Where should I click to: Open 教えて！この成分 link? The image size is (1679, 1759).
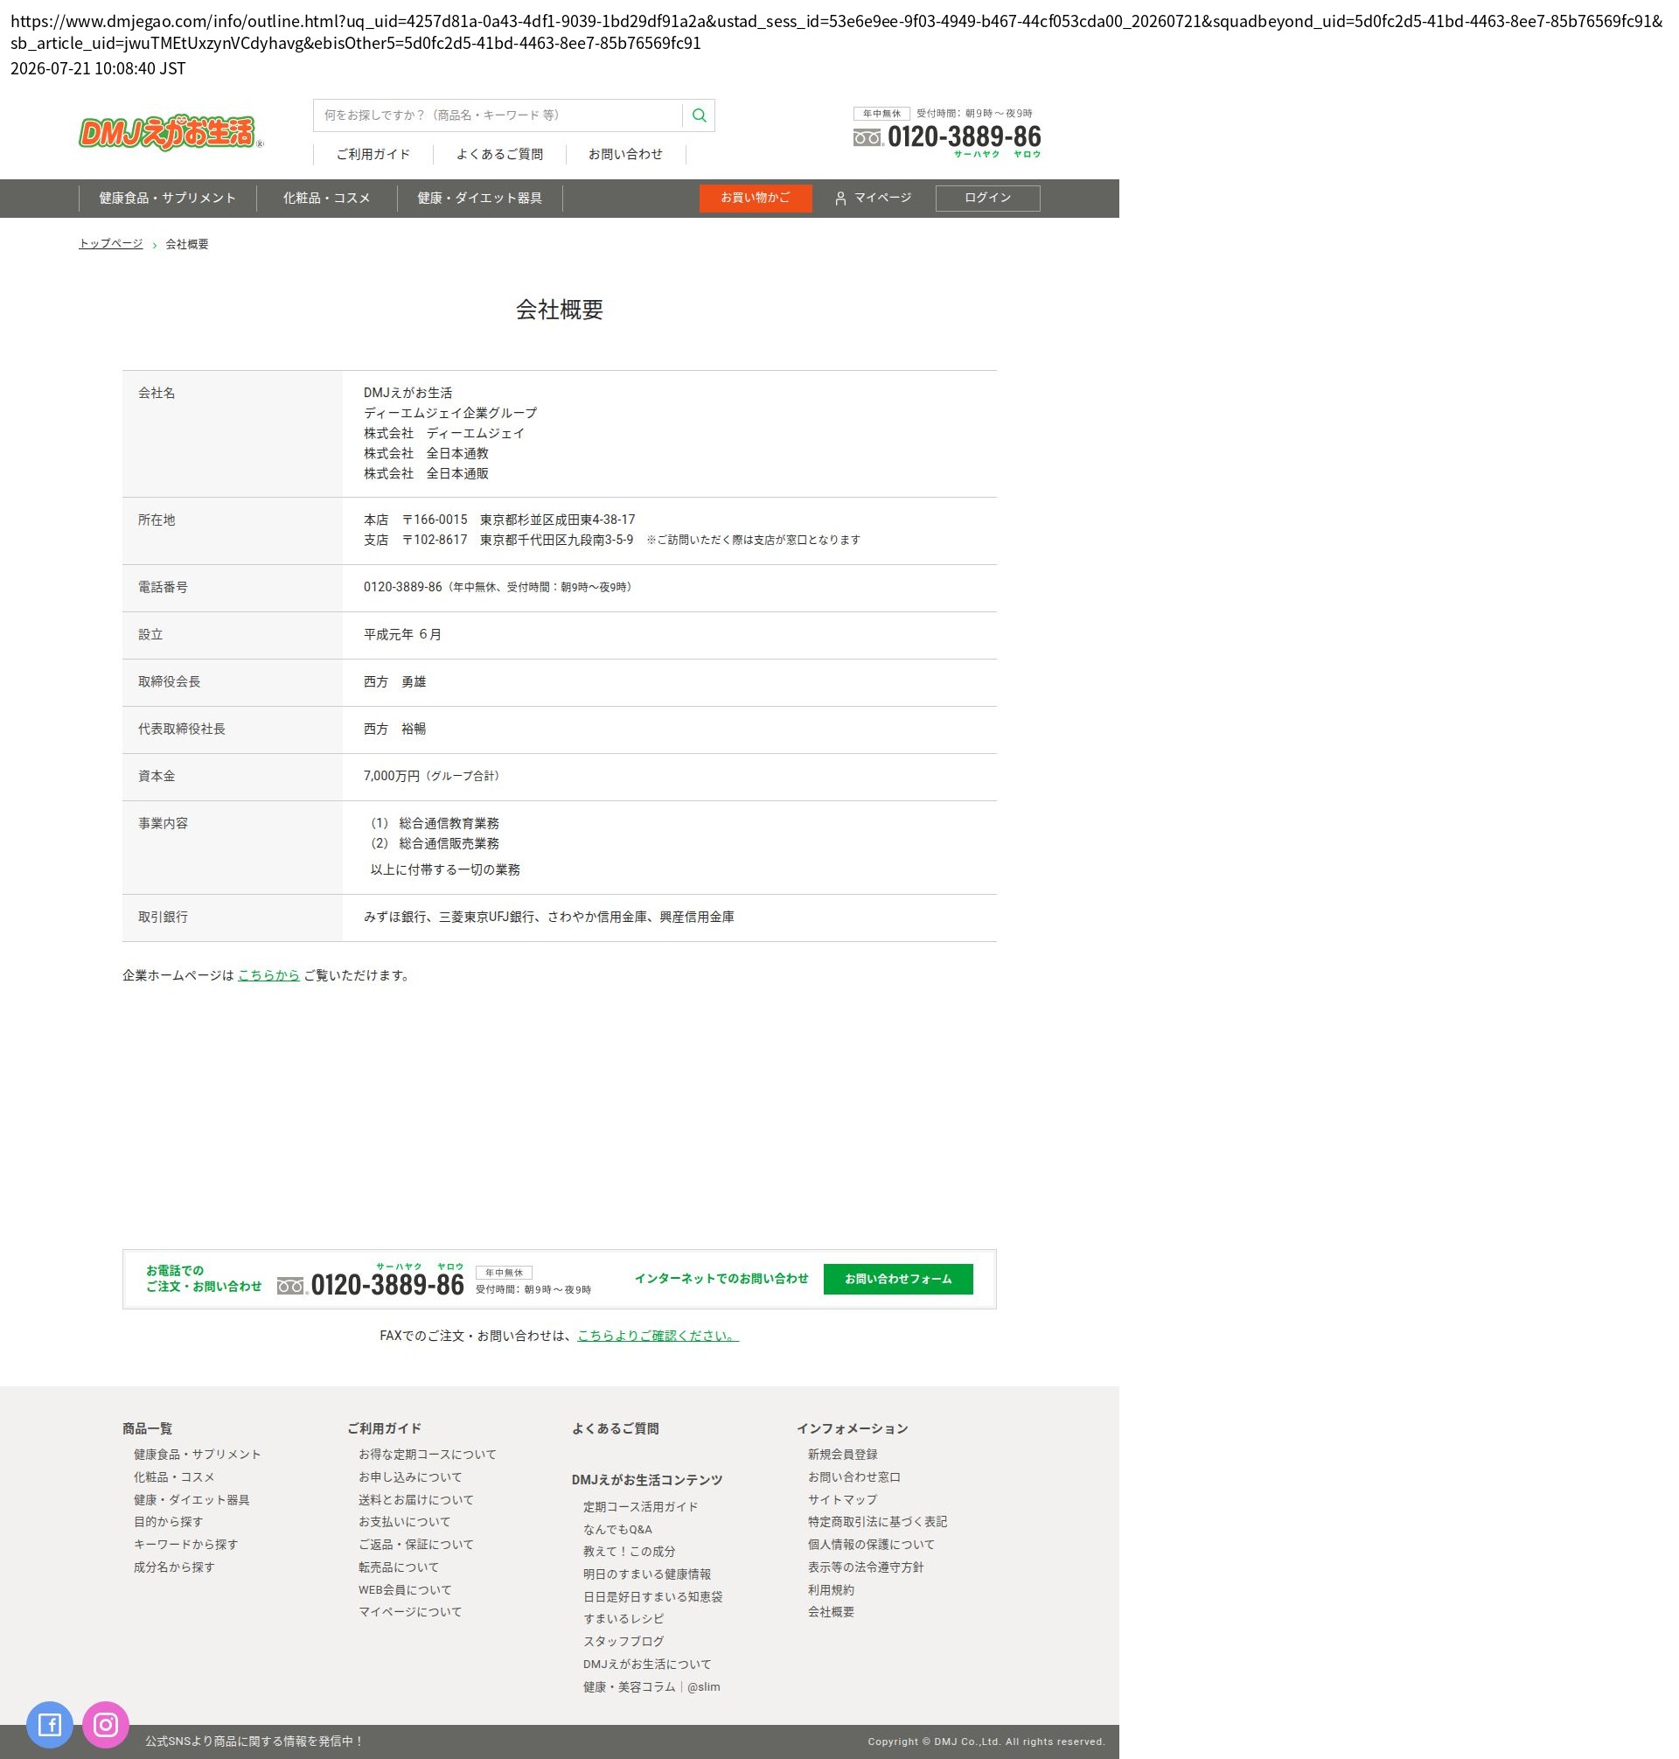[629, 1551]
